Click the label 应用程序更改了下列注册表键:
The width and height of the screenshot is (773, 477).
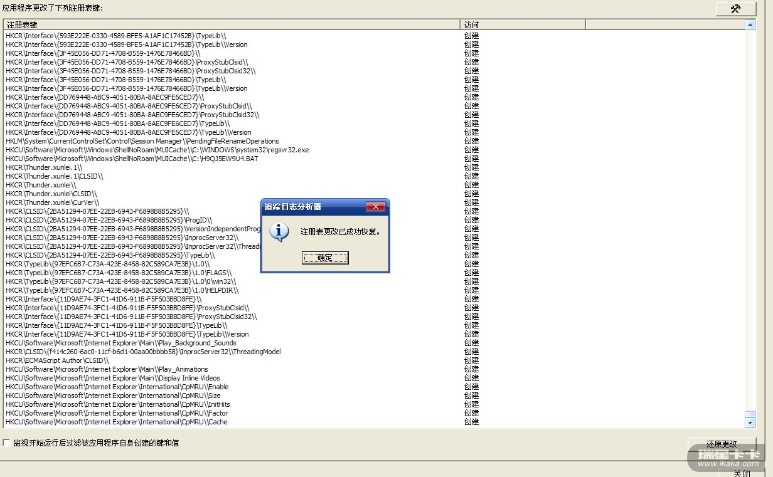click(x=53, y=8)
